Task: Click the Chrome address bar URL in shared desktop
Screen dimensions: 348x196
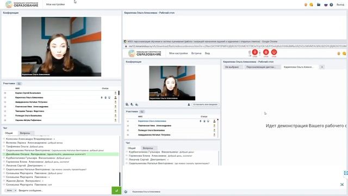Action: pyautogui.click(x=237, y=46)
